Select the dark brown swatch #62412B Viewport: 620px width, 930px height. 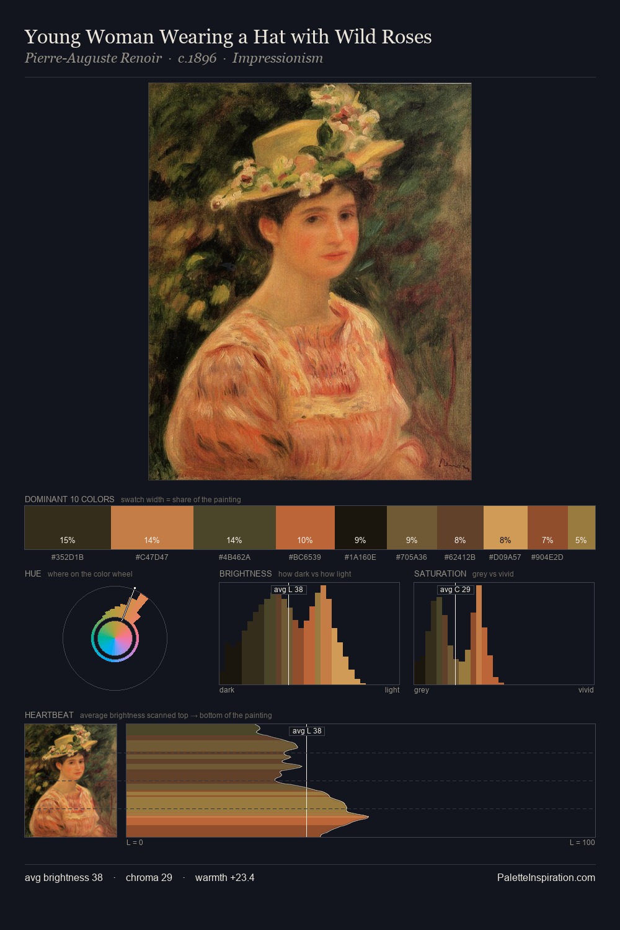(460, 528)
